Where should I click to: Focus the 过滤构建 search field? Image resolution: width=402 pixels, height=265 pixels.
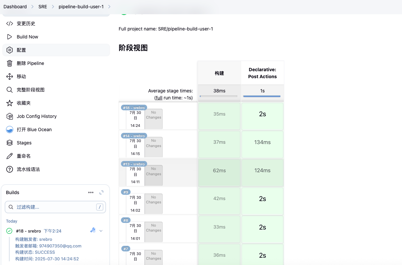[x=55, y=207]
